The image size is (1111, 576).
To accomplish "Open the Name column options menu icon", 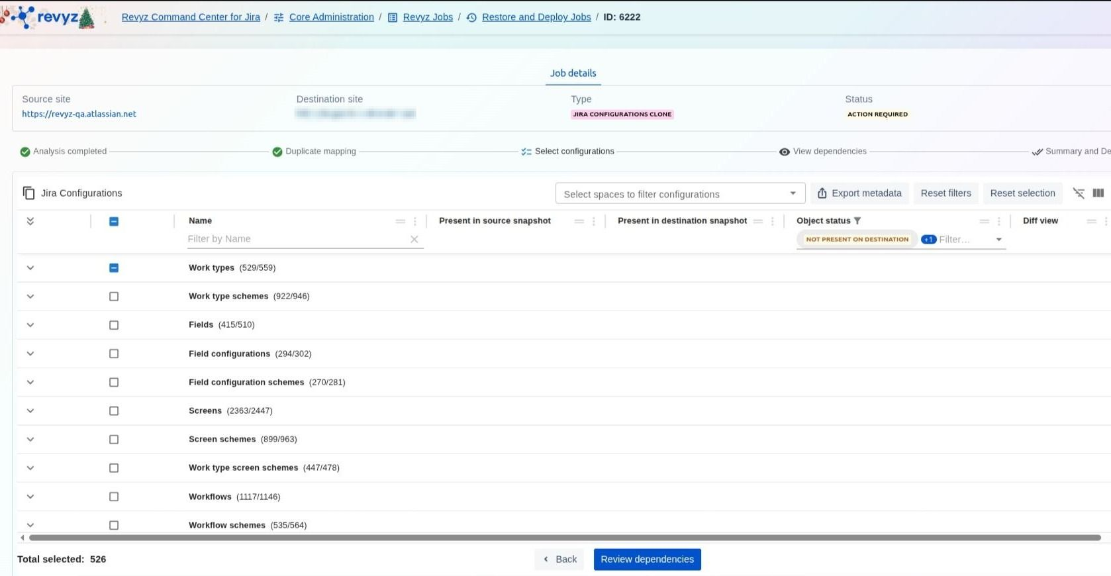I will [x=415, y=221].
